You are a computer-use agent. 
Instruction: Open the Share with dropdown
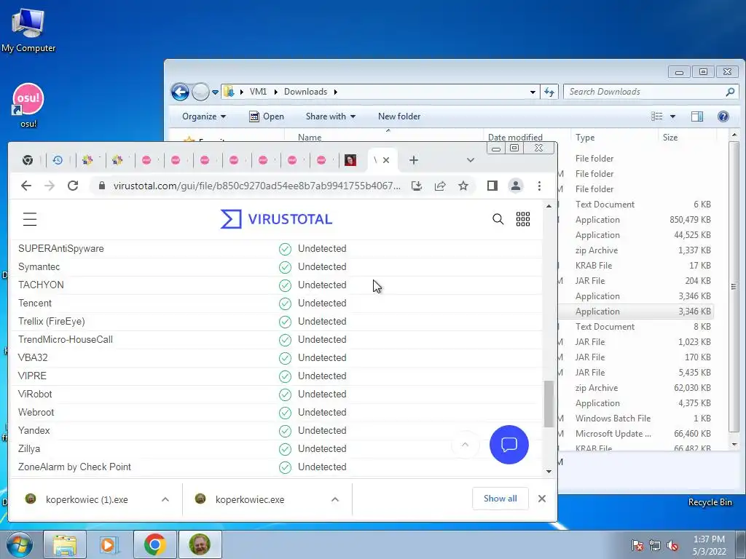coord(330,116)
